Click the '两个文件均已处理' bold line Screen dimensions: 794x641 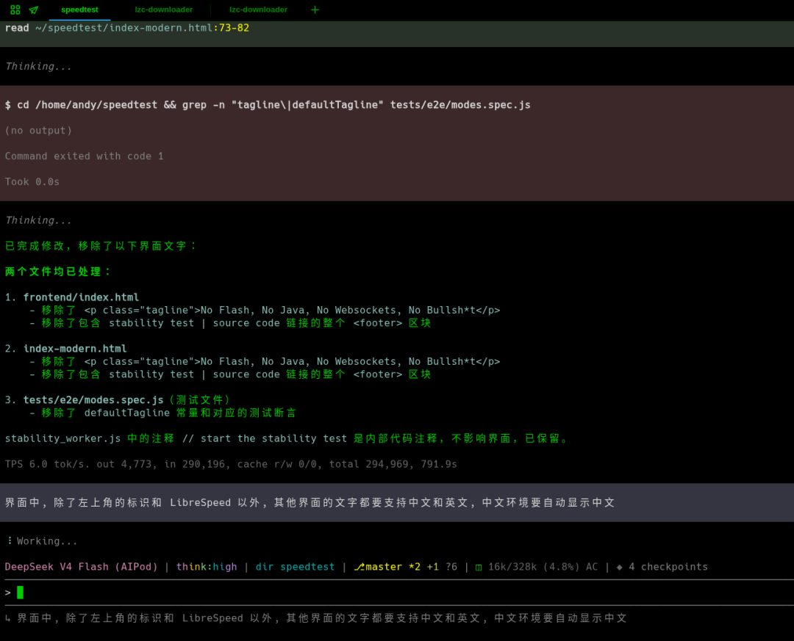tap(58, 272)
